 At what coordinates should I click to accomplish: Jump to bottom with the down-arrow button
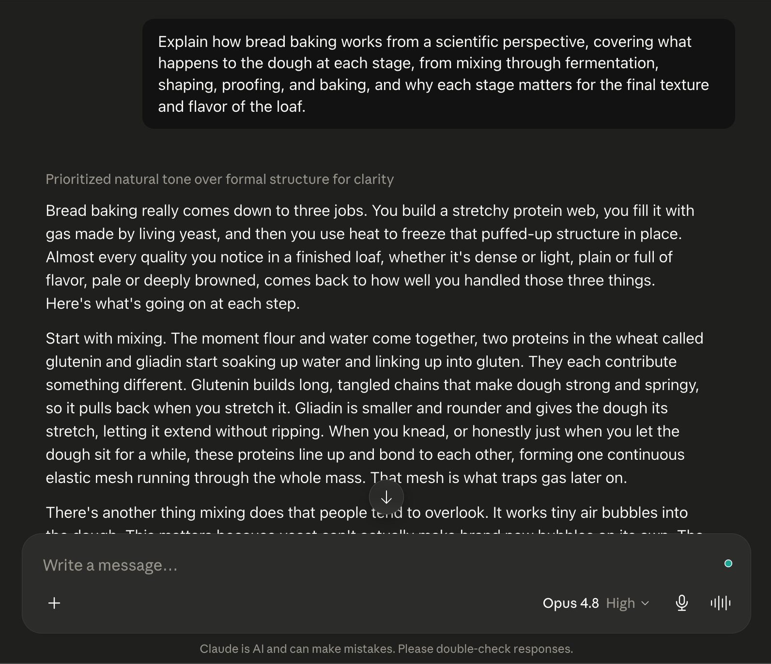pyautogui.click(x=386, y=498)
